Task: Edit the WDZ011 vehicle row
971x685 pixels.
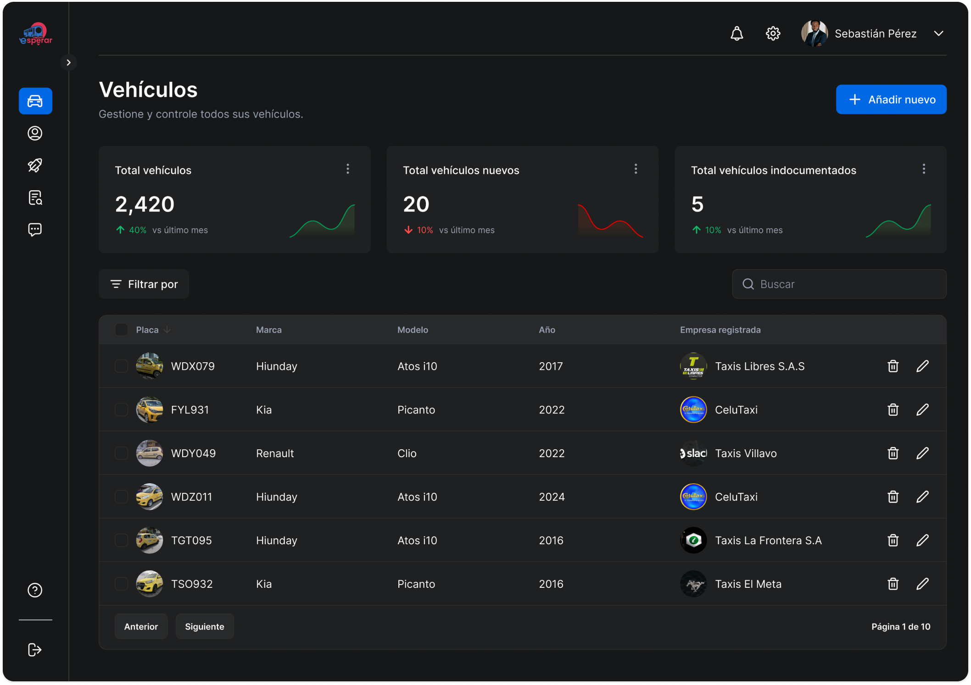Action: pyautogui.click(x=922, y=497)
